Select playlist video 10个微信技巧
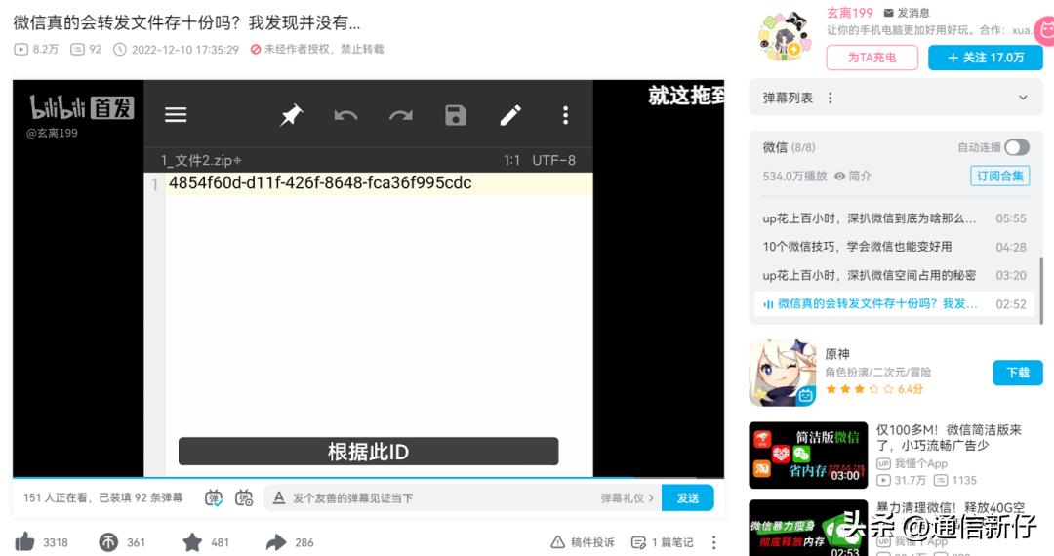The image size is (1054, 556). coord(894,247)
